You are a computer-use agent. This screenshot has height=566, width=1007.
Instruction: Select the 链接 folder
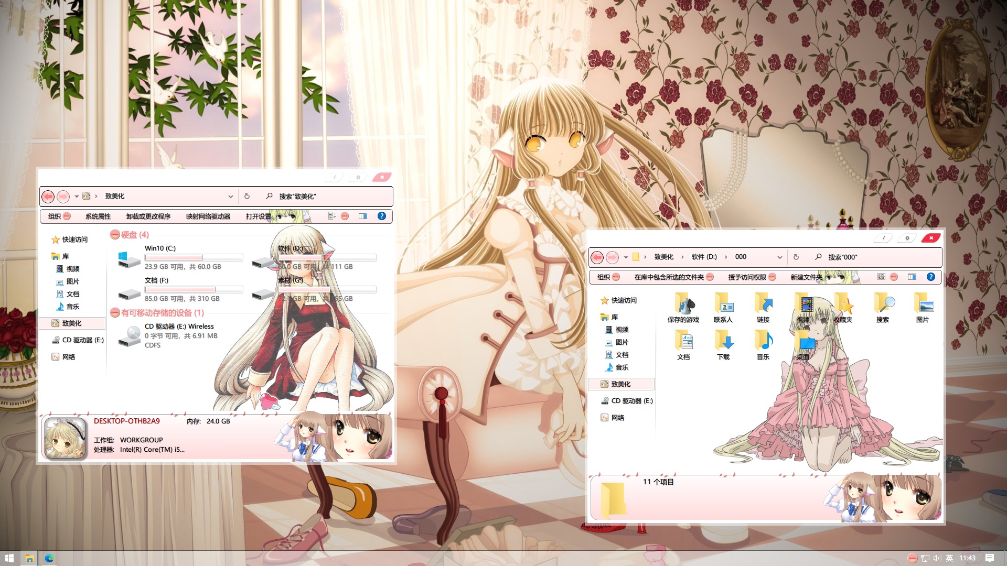pos(763,308)
